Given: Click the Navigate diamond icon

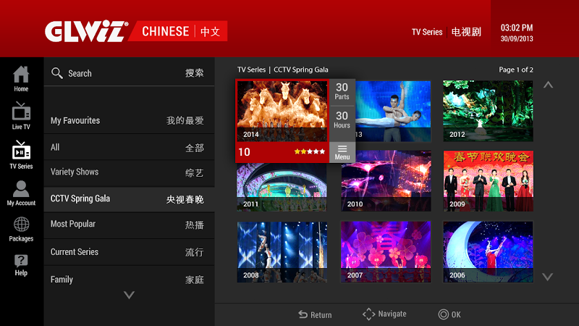Looking at the screenshot, I should pyautogui.click(x=368, y=314).
